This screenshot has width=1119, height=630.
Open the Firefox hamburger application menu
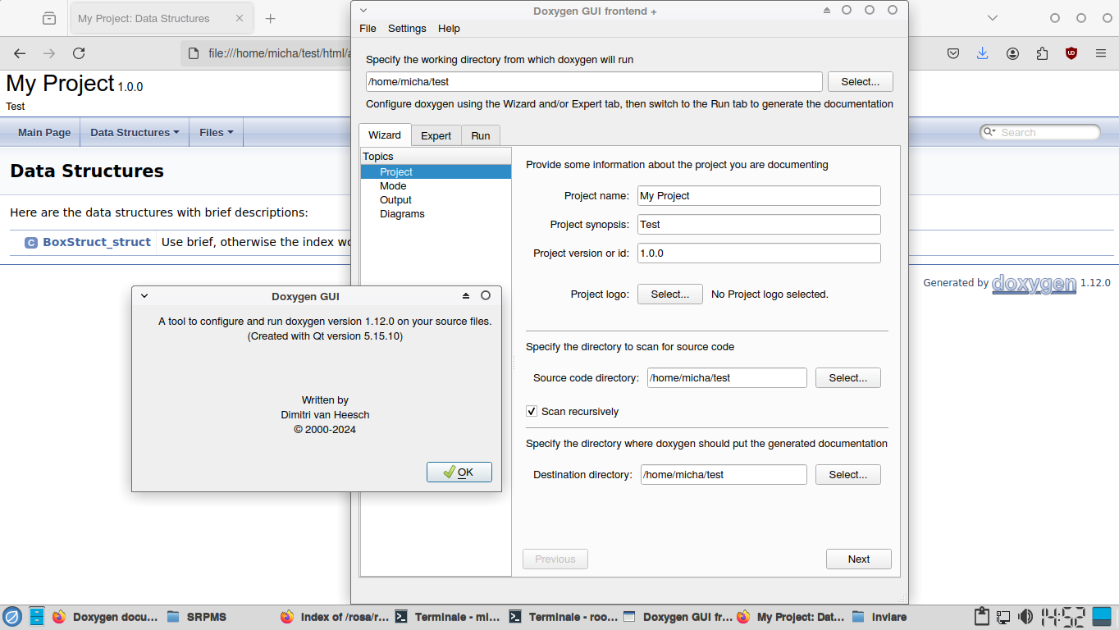pos(1101,53)
